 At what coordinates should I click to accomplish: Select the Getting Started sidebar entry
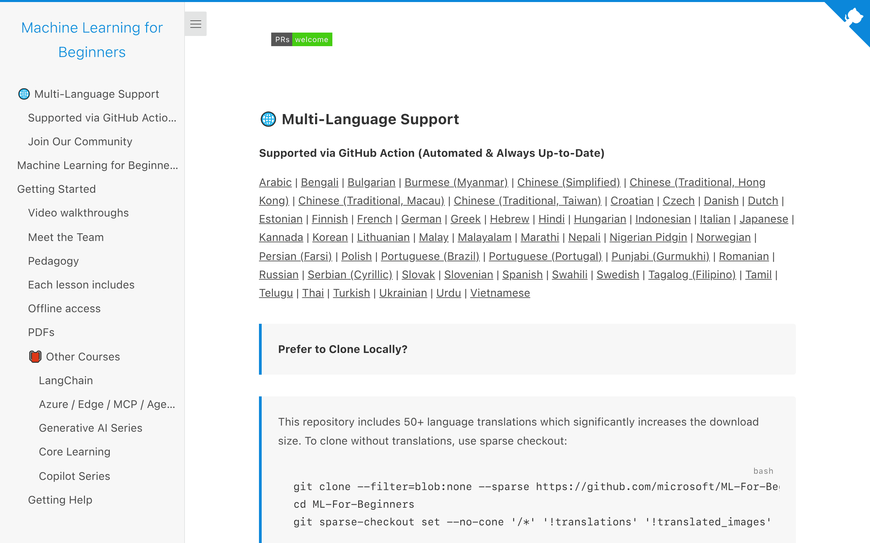pos(56,189)
